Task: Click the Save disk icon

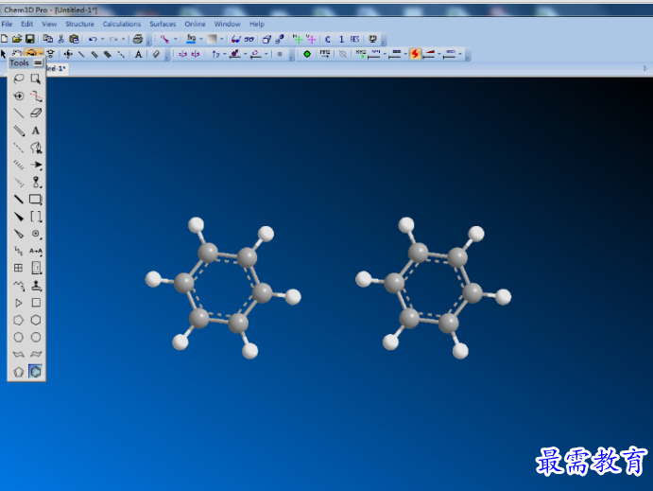Action: pyautogui.click(x=30, y=39)
